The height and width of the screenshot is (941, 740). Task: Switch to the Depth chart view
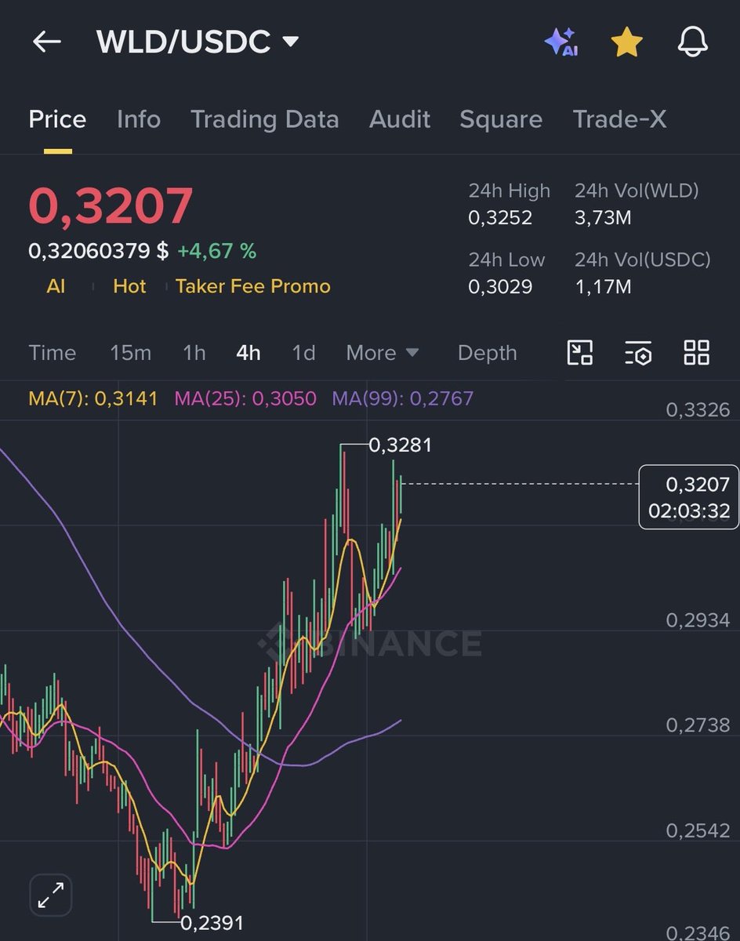(x=488, y=353)
